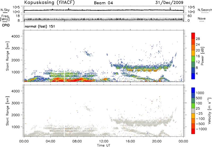Pick the red bottom segment of Velocity colorbar
This screenshot has width=212, height=147.
[193, 131]
